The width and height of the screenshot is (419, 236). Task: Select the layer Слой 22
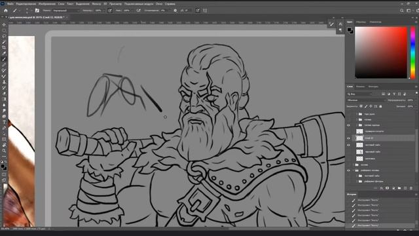(x=384, y=138)
